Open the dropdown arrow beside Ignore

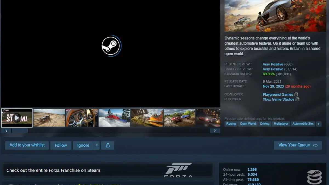(x=97, y=145)
